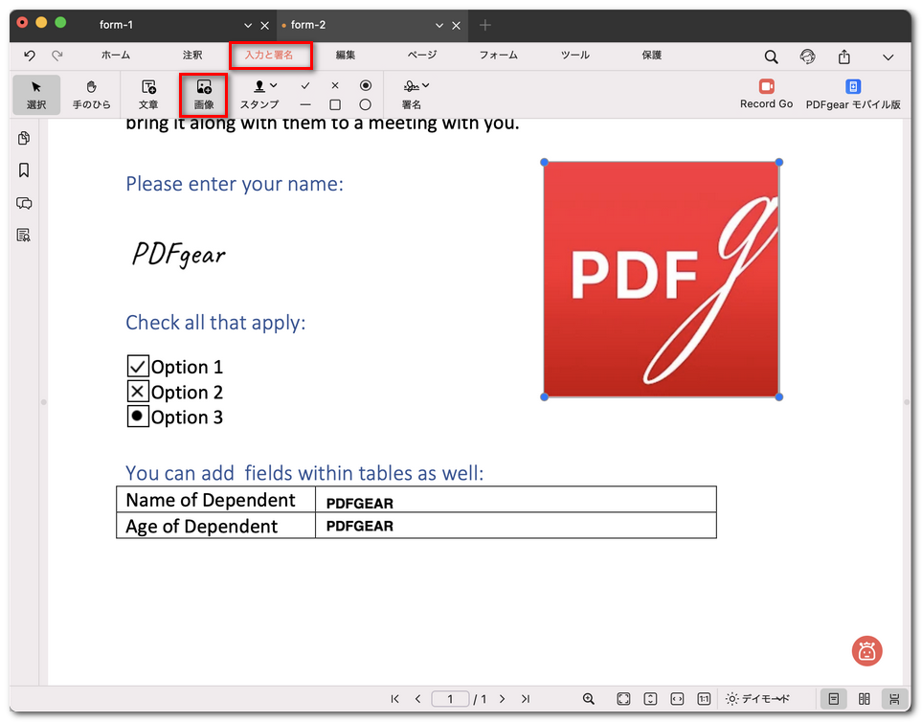
Task: Open the 編集 edit tab
Action: point(346,56)
